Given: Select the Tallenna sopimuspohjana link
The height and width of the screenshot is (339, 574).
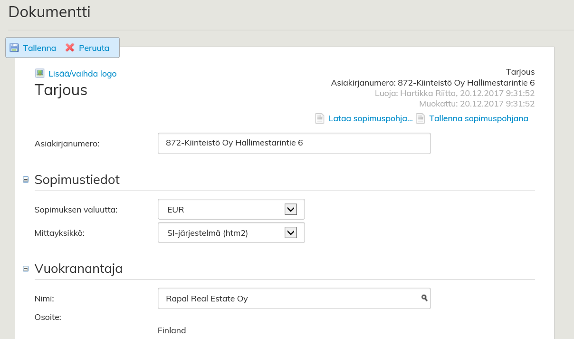Looking at the screenshot, I should pyautogui.click(x=478, y=118).
